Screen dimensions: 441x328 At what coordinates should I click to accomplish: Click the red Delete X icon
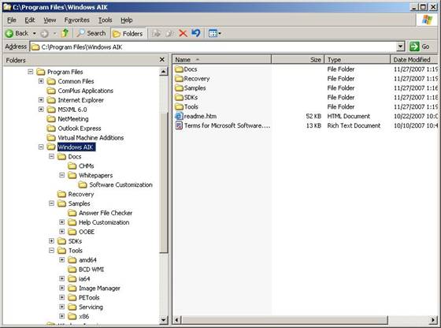tap(183, 33)
